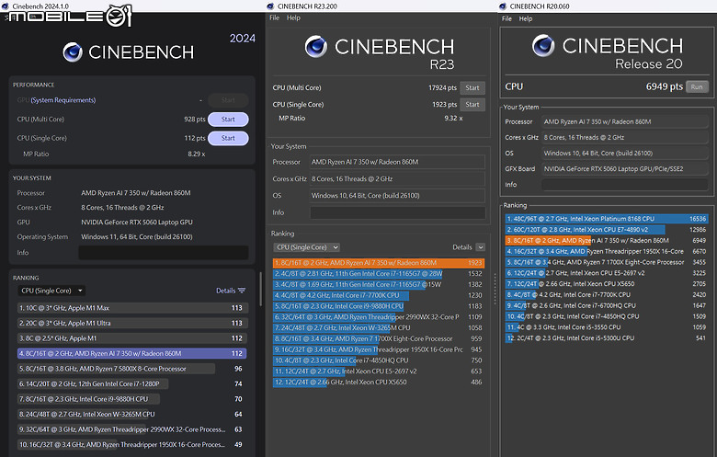
Task: Select Core i7-6700HQ row in R20 ranking
Action: click(607, 305)
